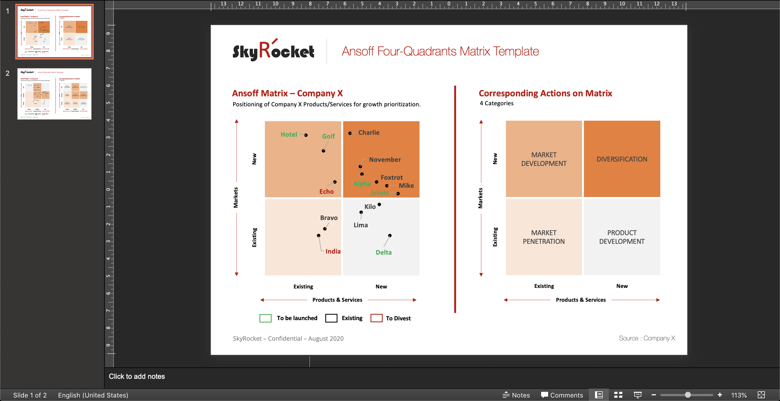Select To be launched legend text
The image size is (780, 401).
(297, 318)
